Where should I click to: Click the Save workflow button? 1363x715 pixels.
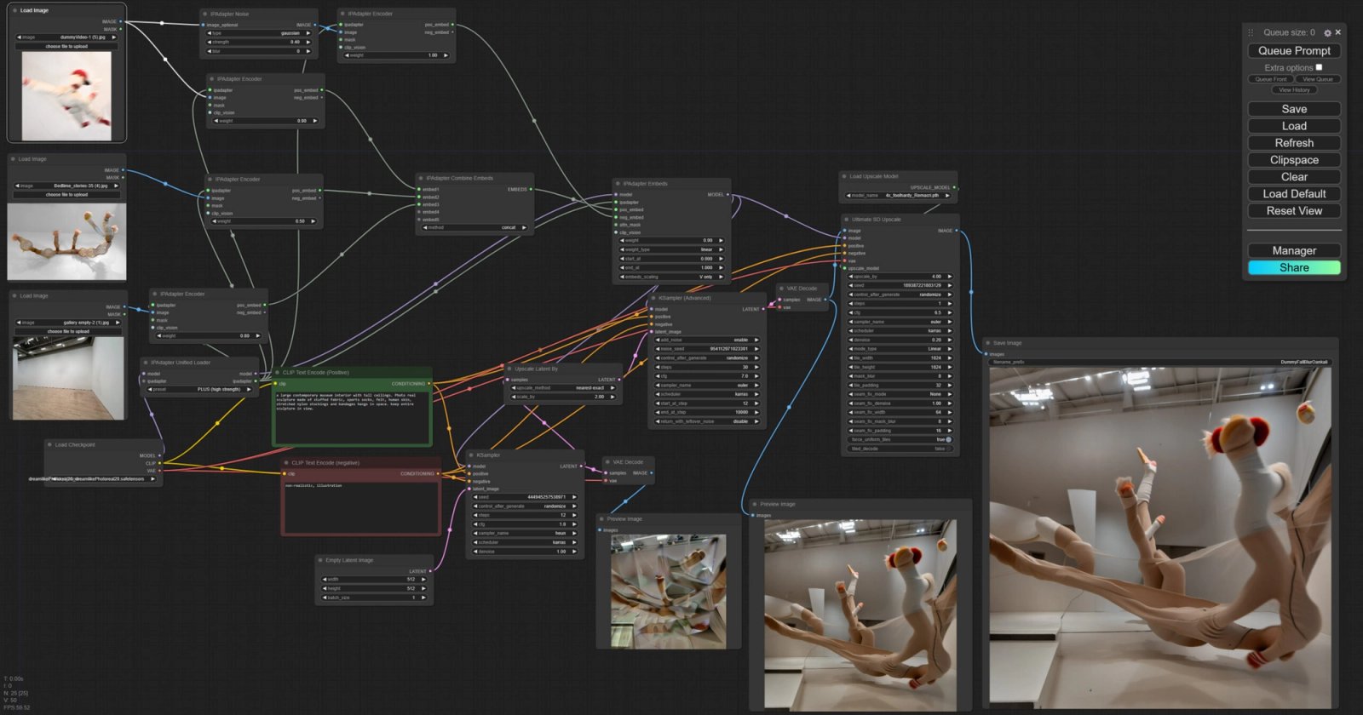coord(1294,109)
